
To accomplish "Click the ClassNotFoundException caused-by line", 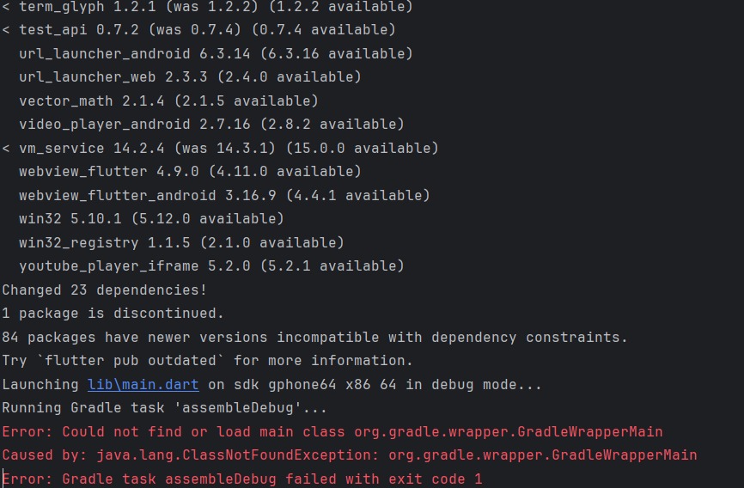I will point(350,455).
